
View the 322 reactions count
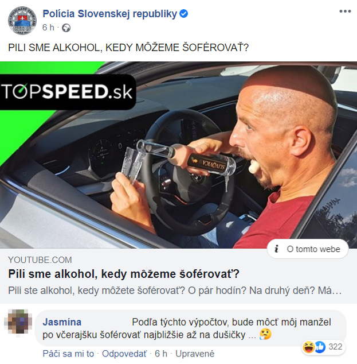pyautogui.click(x=335, y=347)
